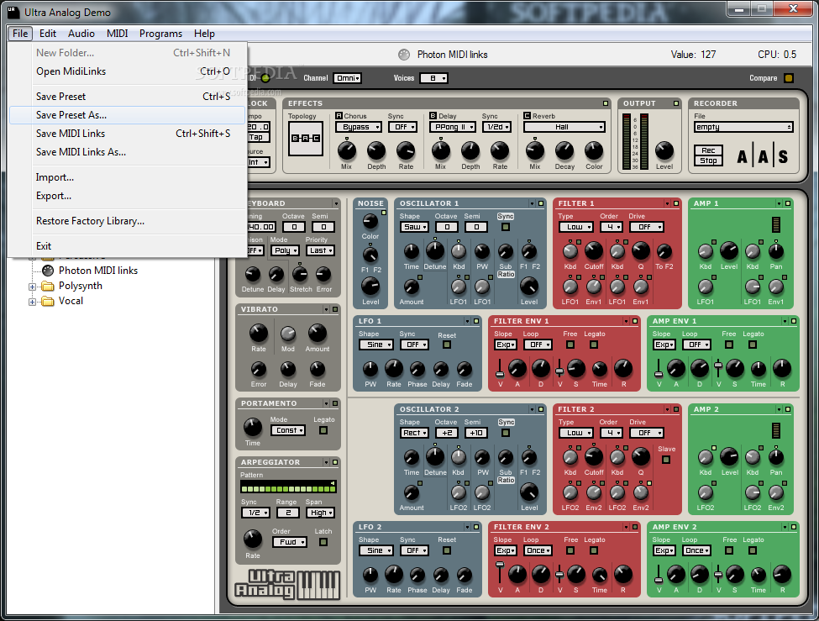The image size is (819, 621).
Task: Expand the Vocal folder
Action: point(33,302)
